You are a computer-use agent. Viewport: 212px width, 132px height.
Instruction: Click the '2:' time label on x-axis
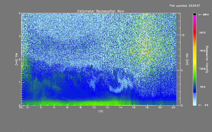tap(41, 107)
